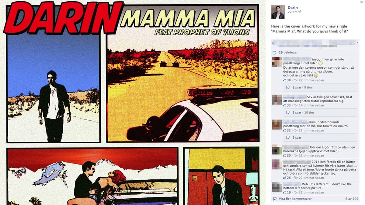
Task: Click the '22 tim' post timestamp
Action: (x=292, y=12)
